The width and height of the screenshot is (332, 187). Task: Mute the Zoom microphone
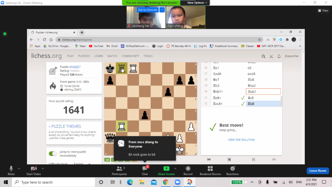(x=11, y=171)
